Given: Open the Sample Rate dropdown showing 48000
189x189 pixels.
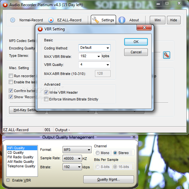Looking at the screenshot, I should point(72,158).
